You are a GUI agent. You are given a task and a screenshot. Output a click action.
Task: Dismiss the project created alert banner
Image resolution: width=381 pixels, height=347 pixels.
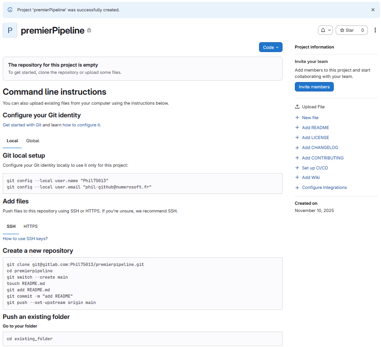373,10
